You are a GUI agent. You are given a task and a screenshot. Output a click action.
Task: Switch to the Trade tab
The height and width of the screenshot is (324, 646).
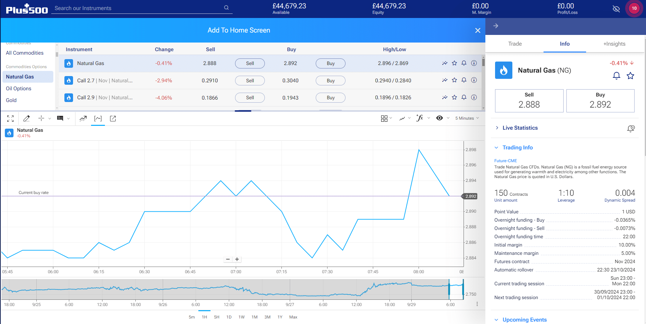tap(515, 44)
